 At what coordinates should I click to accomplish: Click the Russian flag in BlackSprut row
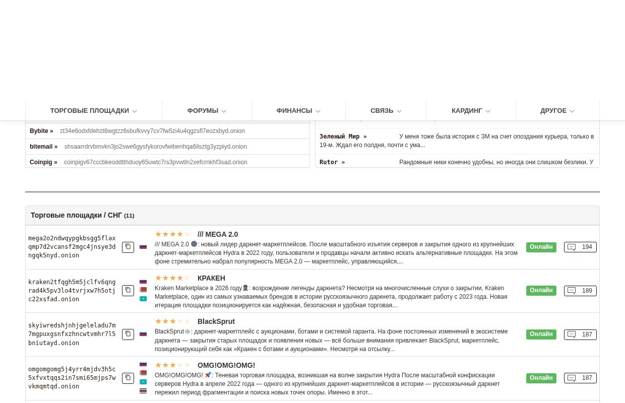(143, 334)
